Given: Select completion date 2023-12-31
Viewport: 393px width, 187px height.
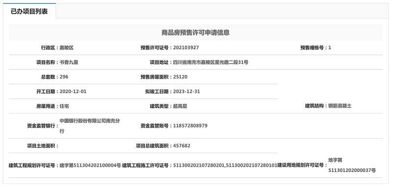Looking at the screenshot, I should pyautogui.click(x=187, y=92).
